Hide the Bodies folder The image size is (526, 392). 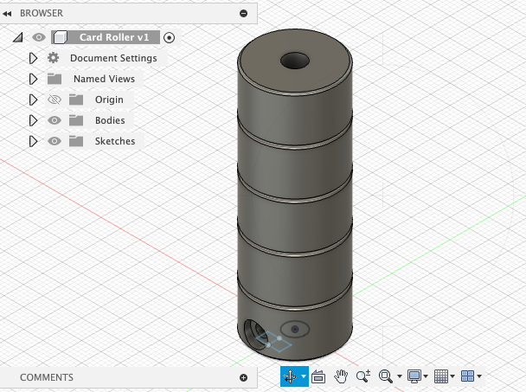55,120
